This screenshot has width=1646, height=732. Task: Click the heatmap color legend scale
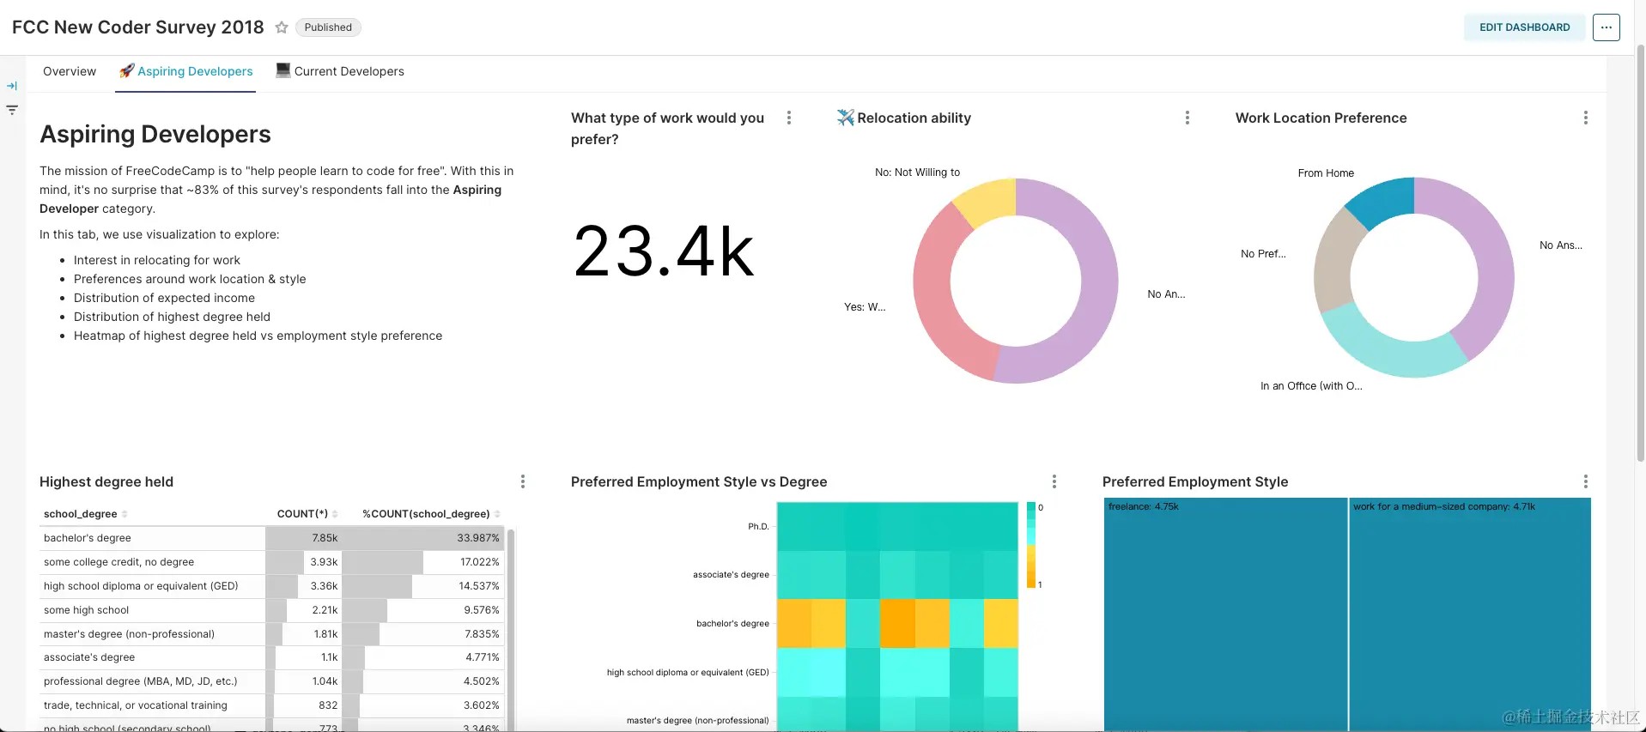[x=1031, y=546]
